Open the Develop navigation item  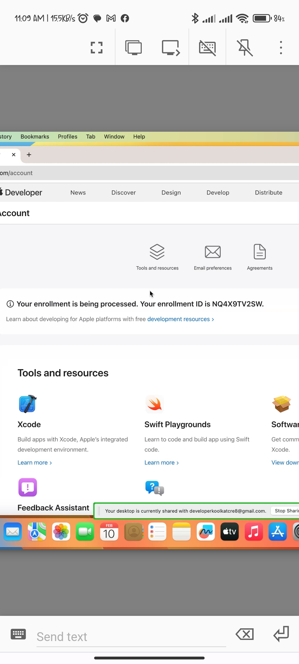click(218, 193)
